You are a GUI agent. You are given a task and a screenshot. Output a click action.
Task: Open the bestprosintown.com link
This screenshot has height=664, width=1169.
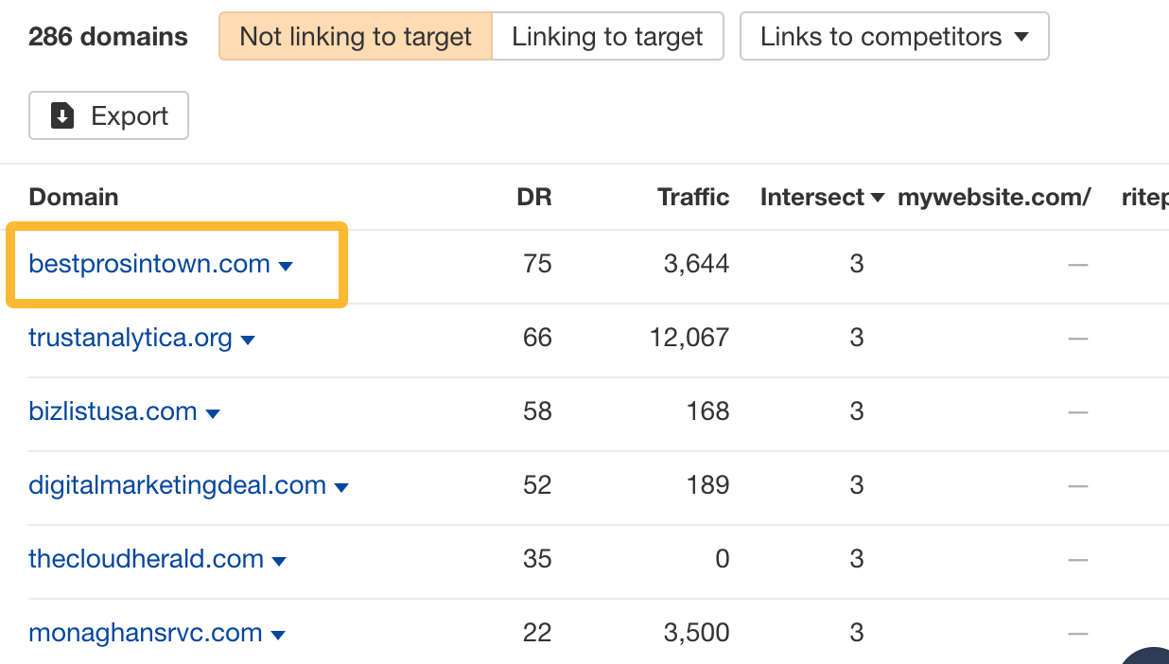coord(149,264)
